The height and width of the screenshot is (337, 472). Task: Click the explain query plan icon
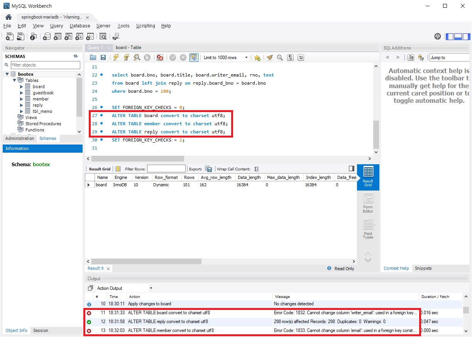tap(137, 58)
